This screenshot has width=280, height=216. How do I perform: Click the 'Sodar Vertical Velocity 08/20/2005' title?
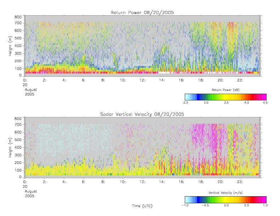point(142,114)
